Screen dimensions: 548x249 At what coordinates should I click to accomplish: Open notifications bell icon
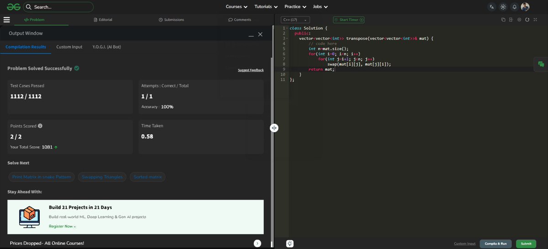pyautogui.click(x=515, y=7)
